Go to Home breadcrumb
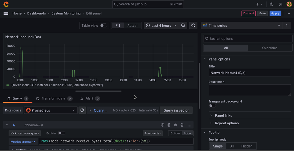The width and height of the screenshot is (294, 151). 17,13
